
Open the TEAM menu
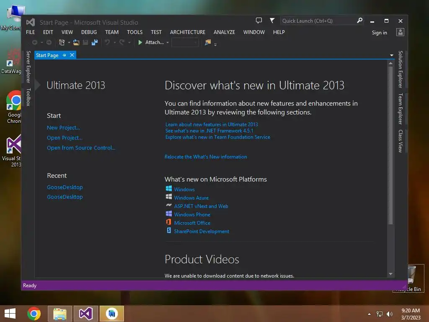112,32
